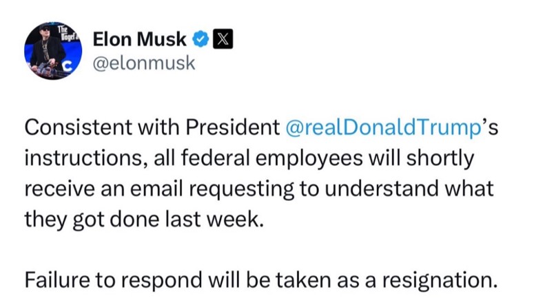Click the words "federal employees"

coord(271,158)
